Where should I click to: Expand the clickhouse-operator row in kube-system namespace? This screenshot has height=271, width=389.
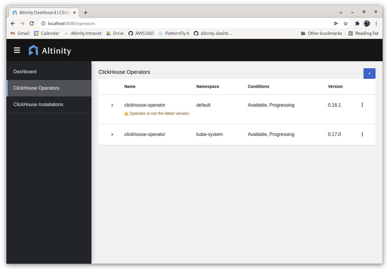pos(112,134)
